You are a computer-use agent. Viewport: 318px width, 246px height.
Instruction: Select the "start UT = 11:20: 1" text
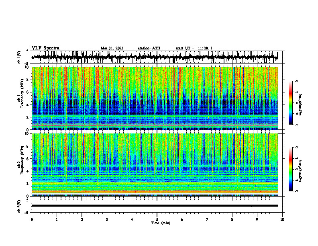click(194, 48)
